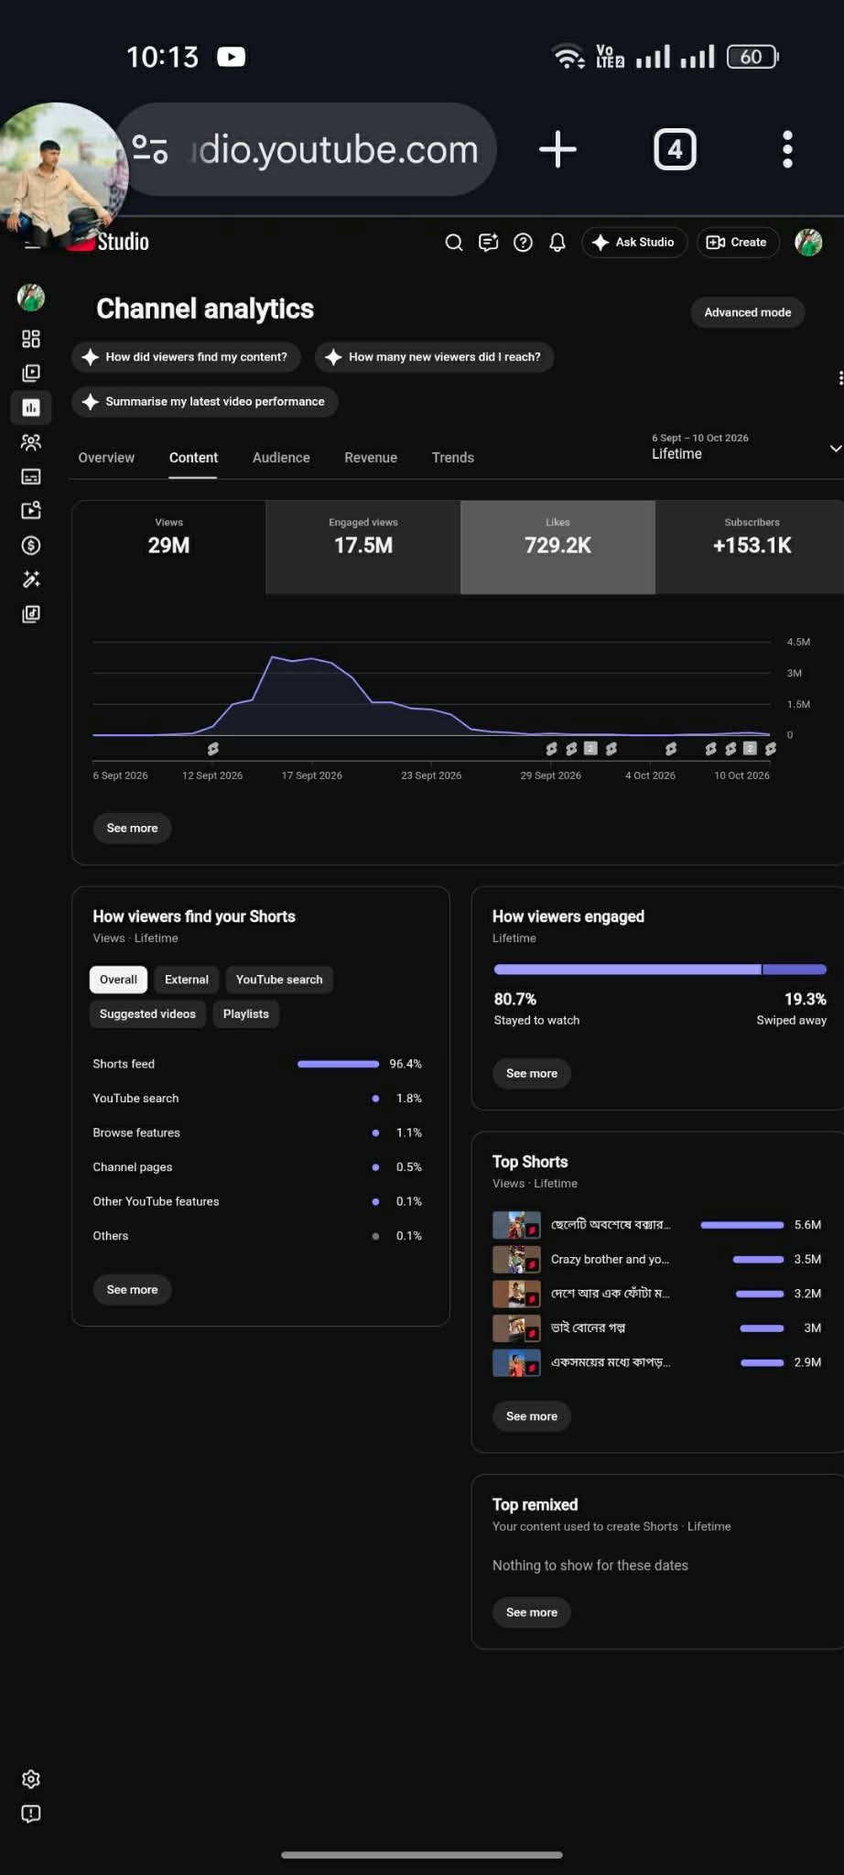This screenshot has width=844, height=1875.
Task: Open the browser tab switcher showing 4
Action: [675, 149]
